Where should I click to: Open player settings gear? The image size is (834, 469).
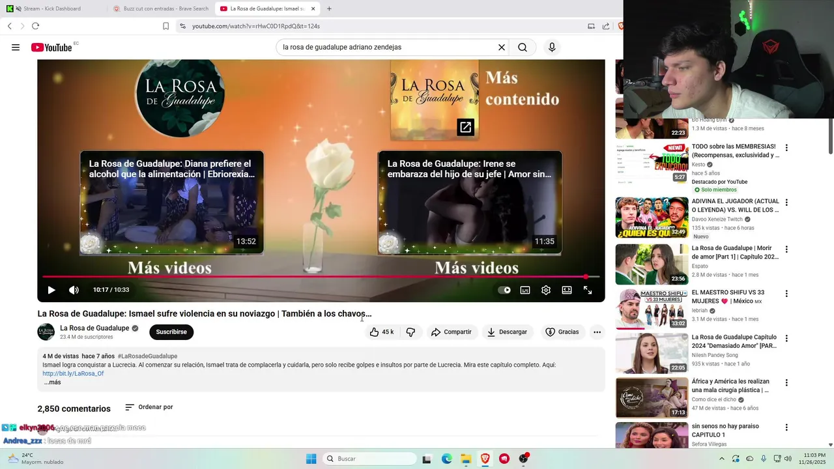(x=546, y=290)
